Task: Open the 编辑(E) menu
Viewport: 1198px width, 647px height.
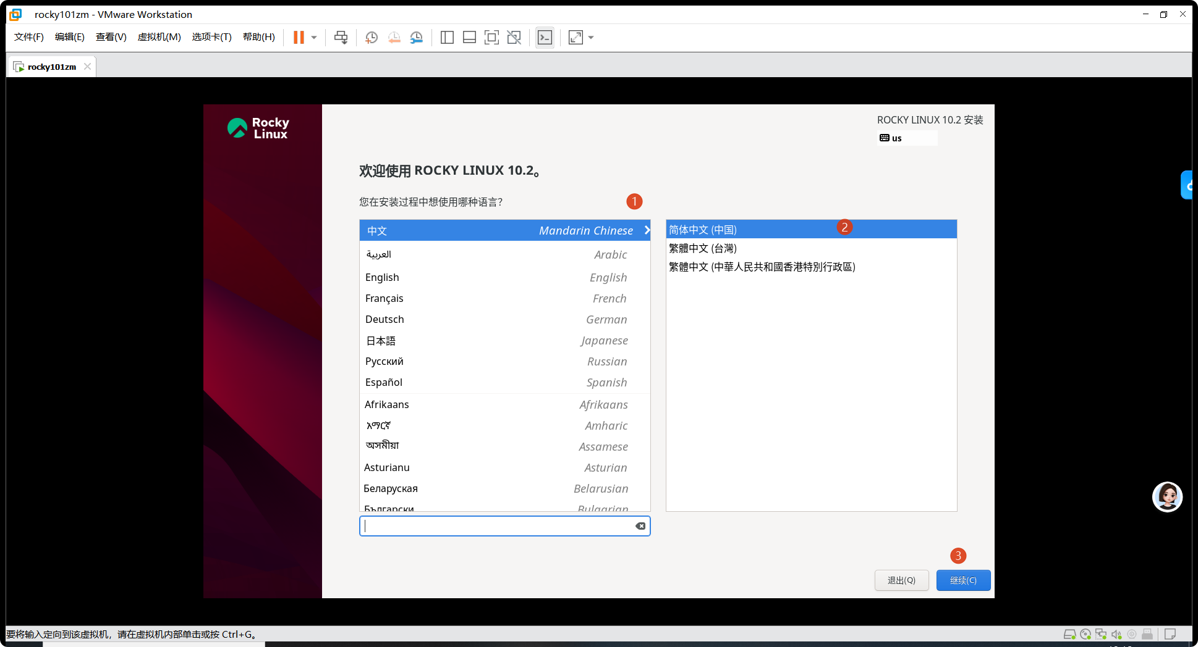Action: tap(70, 37)
